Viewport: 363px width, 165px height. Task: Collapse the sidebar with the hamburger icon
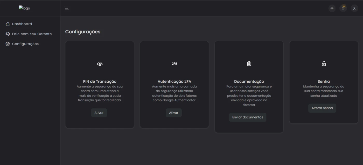[x=67, y=8]
